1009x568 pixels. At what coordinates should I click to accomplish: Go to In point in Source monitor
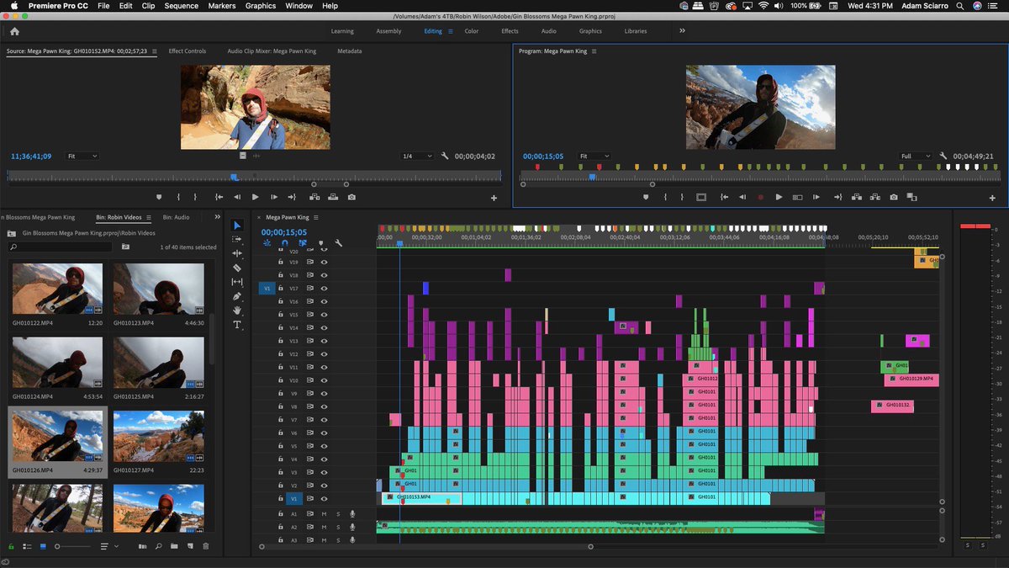(219, 197)
